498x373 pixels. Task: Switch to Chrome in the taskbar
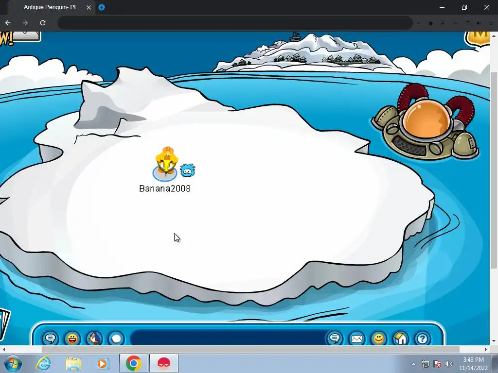point(133,363)
